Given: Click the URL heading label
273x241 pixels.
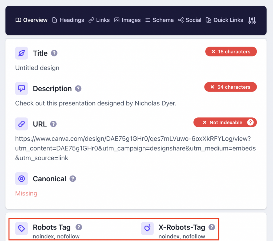Looking at the screenshot, I should (x=40, y=124).
